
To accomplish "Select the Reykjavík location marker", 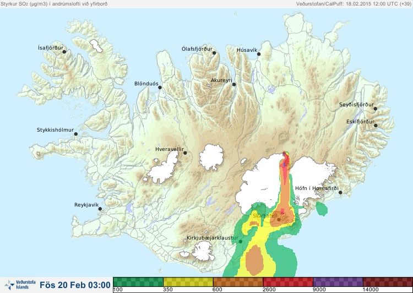I will point(100,209).
